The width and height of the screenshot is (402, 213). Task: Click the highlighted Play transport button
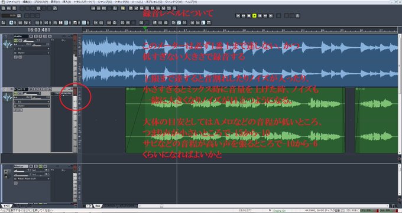(254, 16)
